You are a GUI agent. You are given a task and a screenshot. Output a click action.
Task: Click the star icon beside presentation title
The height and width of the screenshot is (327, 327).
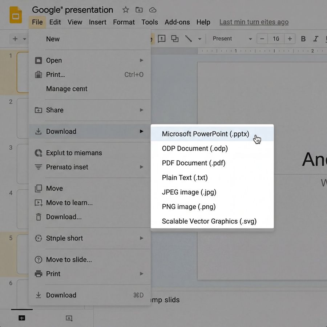pos(125,10)
